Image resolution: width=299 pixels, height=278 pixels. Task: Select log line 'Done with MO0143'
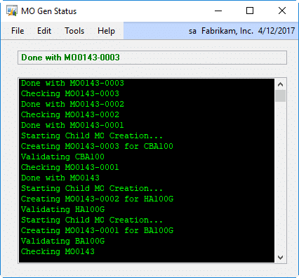(x=60, y=178)
